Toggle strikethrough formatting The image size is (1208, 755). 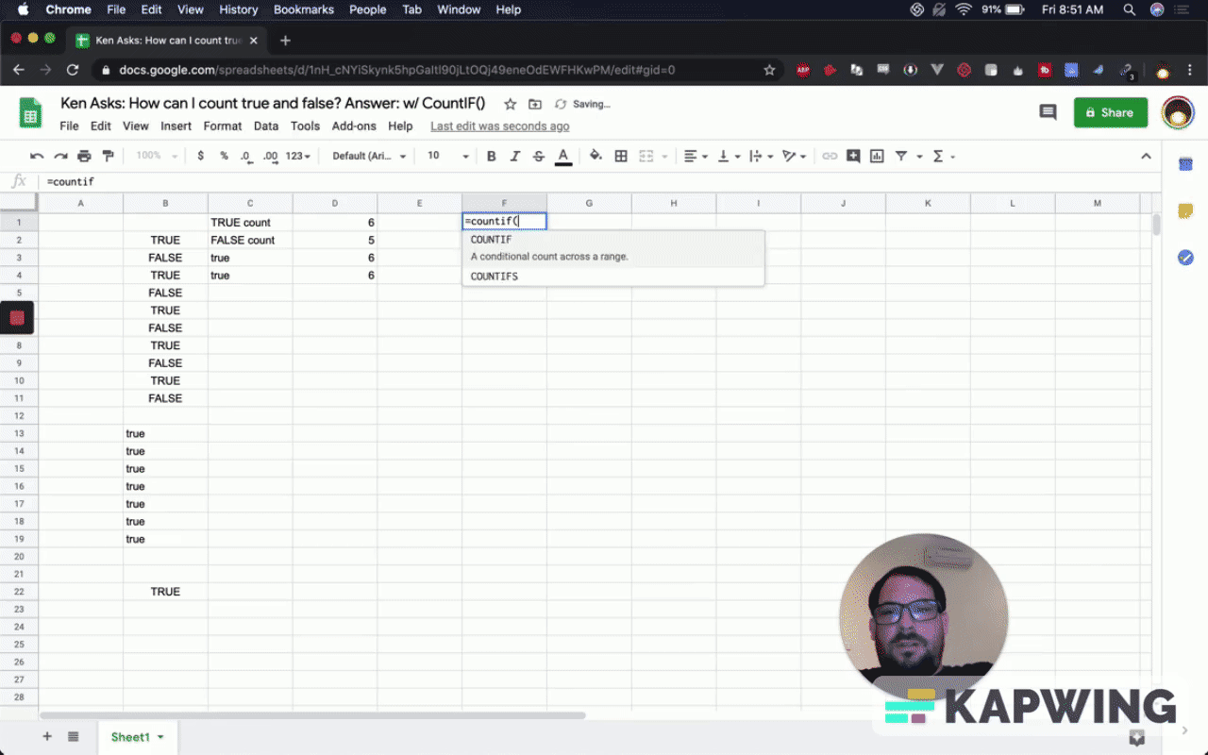click(539, 156)
